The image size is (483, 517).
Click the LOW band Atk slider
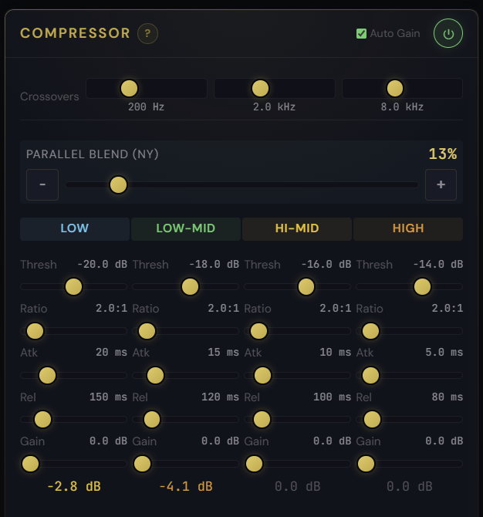73,375
